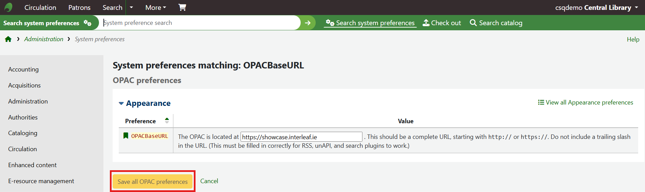Viewport: 645px width, 192px height.
Task: Expand the More menu
Action: (x=156, y=7)
